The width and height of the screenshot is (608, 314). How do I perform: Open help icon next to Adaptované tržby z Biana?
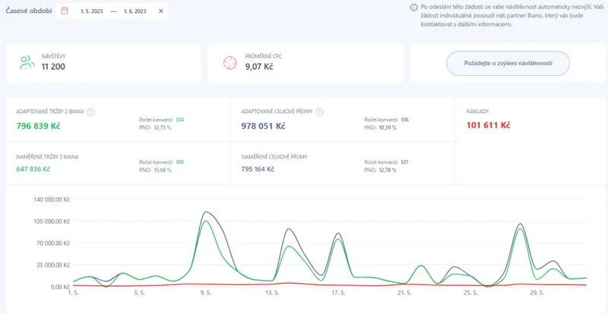(91, 112)
